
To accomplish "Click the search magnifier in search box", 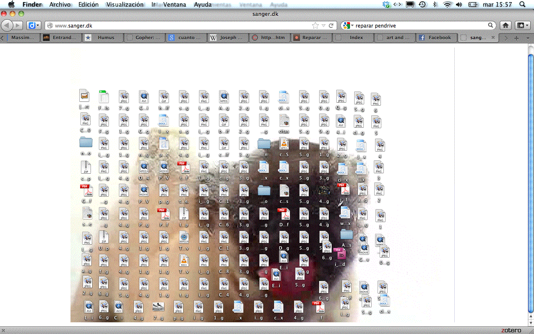I will coord(491,25).
